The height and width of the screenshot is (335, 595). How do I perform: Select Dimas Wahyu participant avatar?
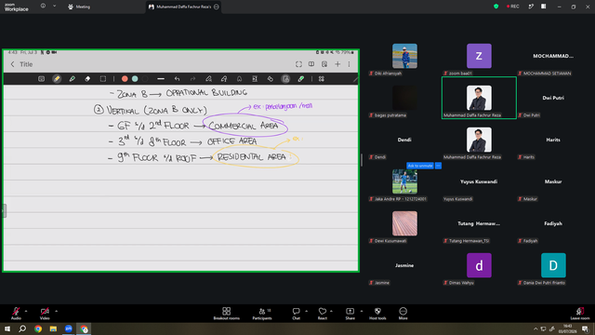479,265
